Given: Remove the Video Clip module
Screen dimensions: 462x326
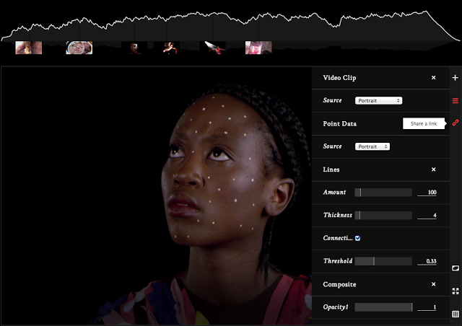Looking at the screenshot, I should pos(433,77).
